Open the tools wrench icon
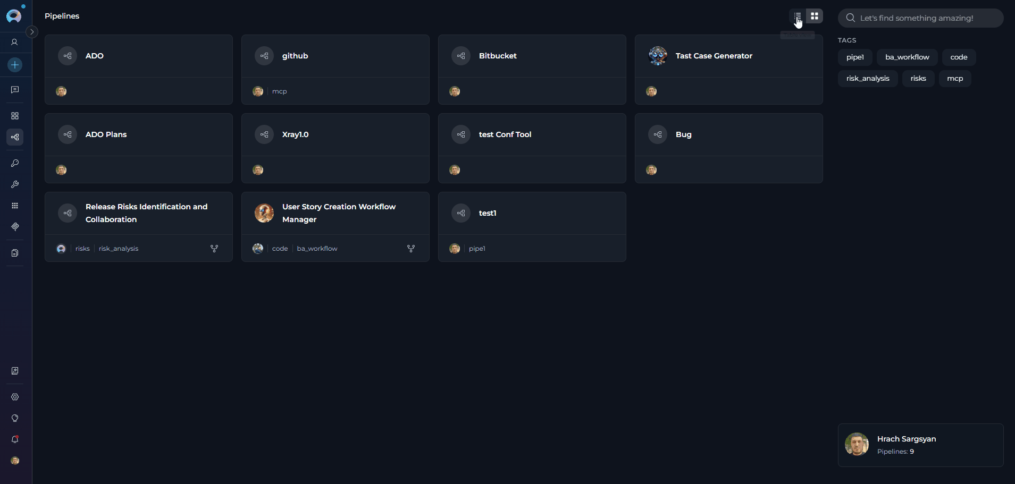Screen dimensions: 1015x484 pyautogui.click(x=15, y=184)
